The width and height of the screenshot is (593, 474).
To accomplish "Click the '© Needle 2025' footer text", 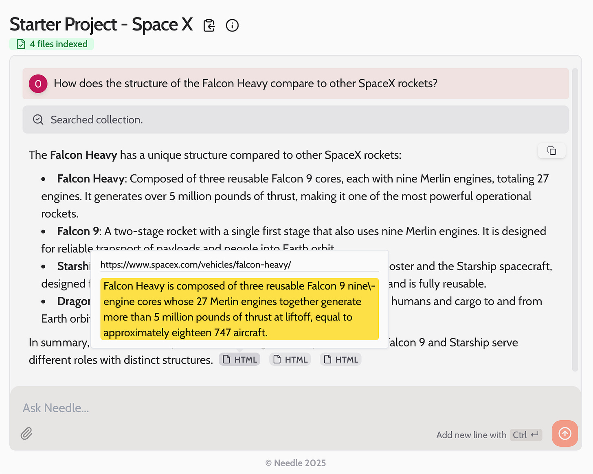I will 296,463.
